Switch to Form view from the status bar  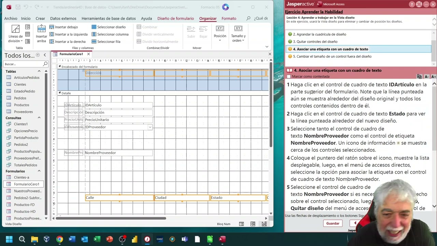point(241,224)
